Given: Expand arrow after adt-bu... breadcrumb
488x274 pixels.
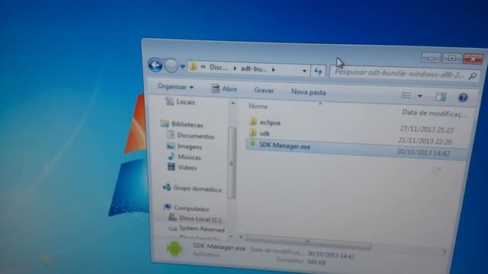Looking at the screenshot, I should point(273,70).
